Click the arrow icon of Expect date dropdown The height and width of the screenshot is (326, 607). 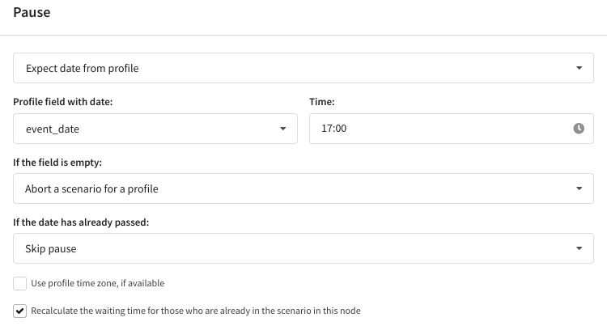579,68
